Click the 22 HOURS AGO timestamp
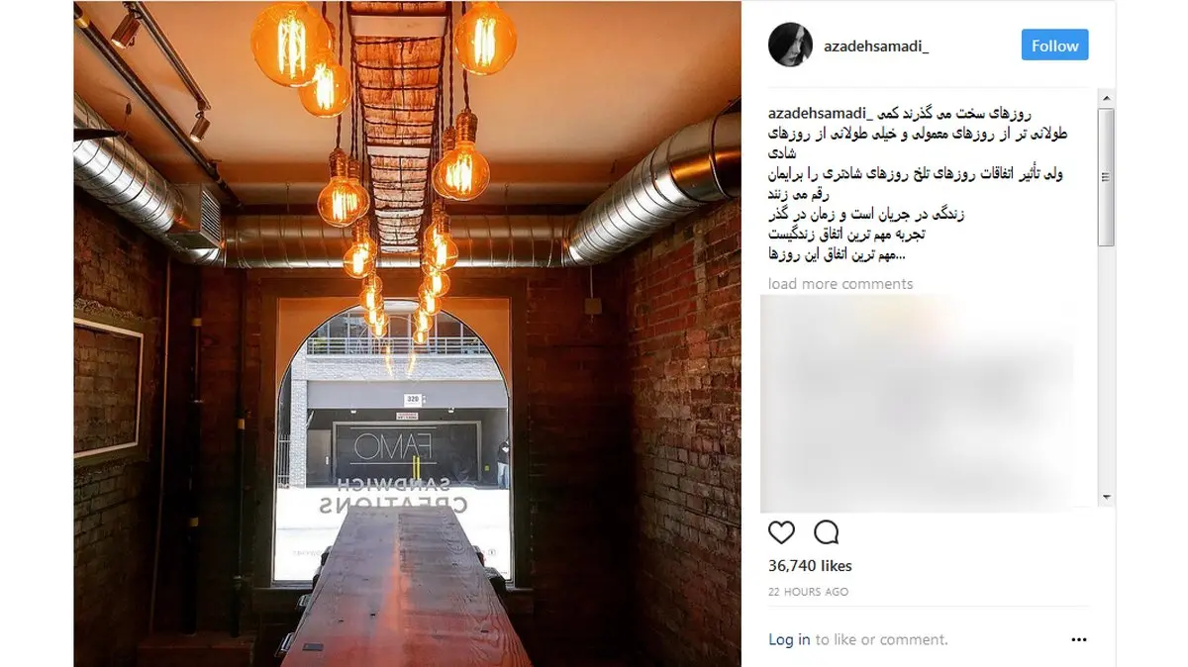This screenshot has width=1188, height=667. pos(808,592)
